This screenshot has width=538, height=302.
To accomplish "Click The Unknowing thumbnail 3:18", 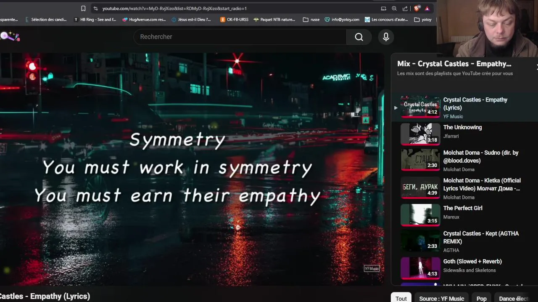I will click(420, 134).
